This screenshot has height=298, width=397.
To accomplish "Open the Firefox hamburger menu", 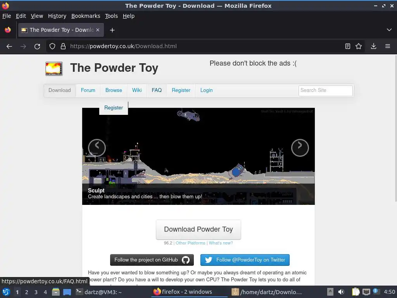I will coord(388,47).
